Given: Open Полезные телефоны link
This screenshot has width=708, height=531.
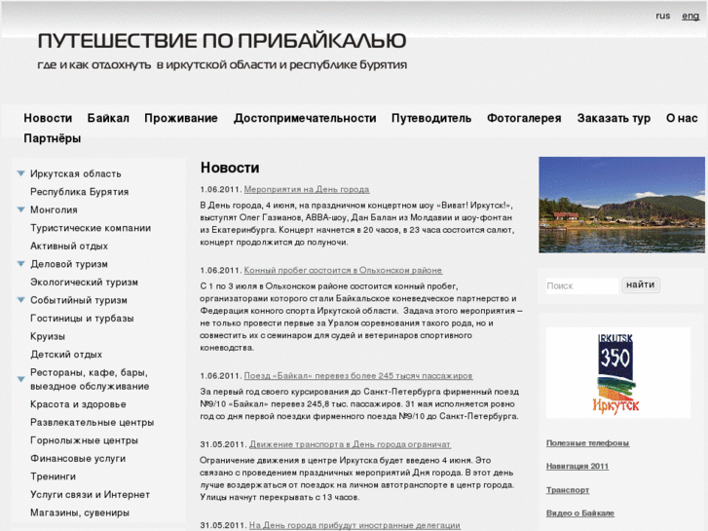Looking at the screenshot, I should tap(587, 442).
